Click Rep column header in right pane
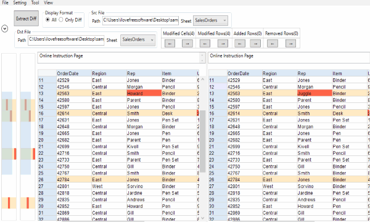 (314, 73)
